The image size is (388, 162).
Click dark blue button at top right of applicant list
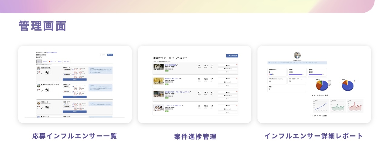tap(110, 55)
